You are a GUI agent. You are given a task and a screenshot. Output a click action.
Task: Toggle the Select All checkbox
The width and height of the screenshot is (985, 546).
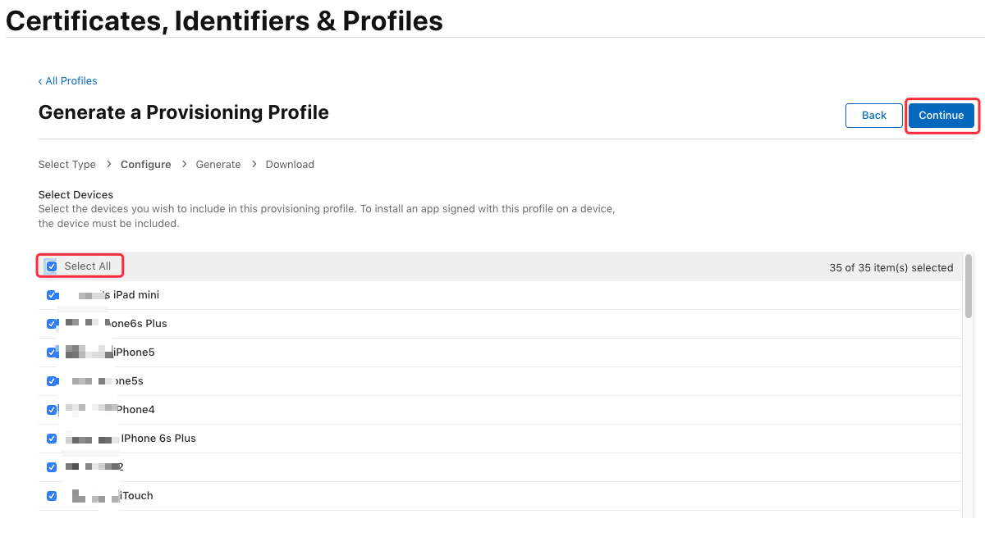click(52, 266)
